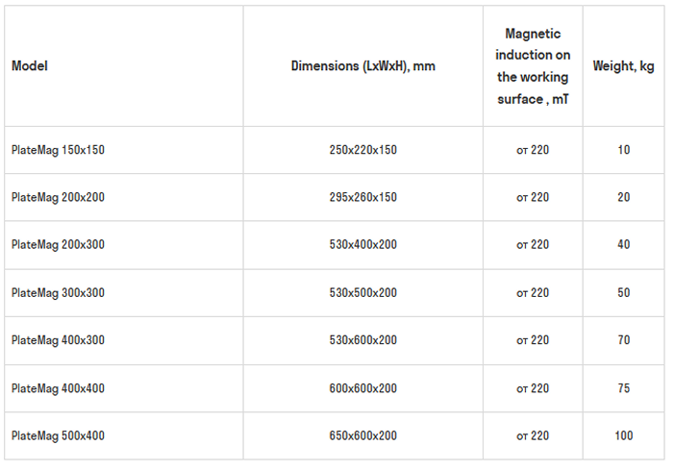This screenshot has width=673, height=470.
Task: Click the Weight, kg column header
Action: [623, 66]
